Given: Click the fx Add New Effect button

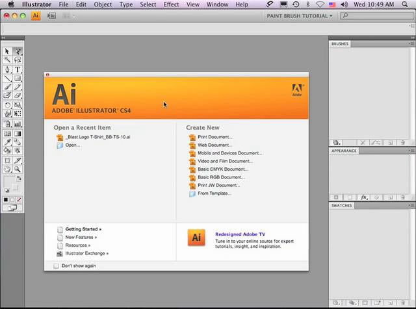Looking at the screenshot, I should point(364,197).
